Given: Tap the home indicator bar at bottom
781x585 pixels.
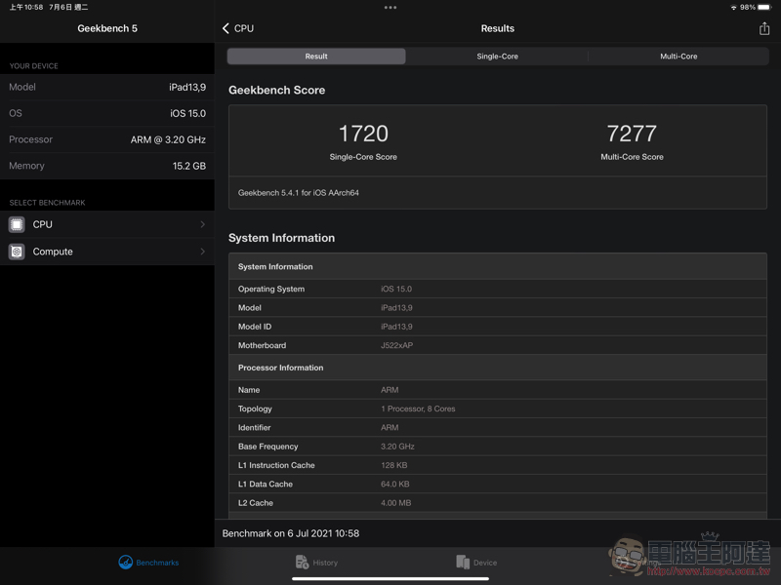Looking at the screenshot, I should (x=390, y=578).
